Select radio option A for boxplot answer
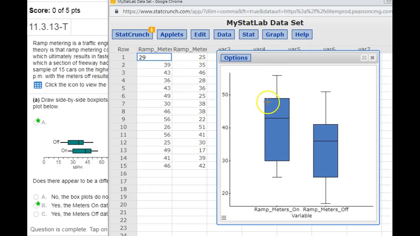This screenshot has height=236, width=420. 36,122
